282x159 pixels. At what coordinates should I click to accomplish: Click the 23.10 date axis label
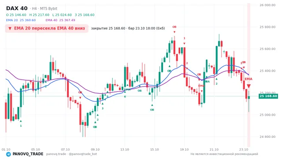tap(244, 149)
